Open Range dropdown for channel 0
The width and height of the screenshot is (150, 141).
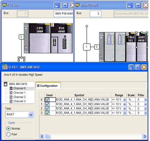click(x=124, y=100)
